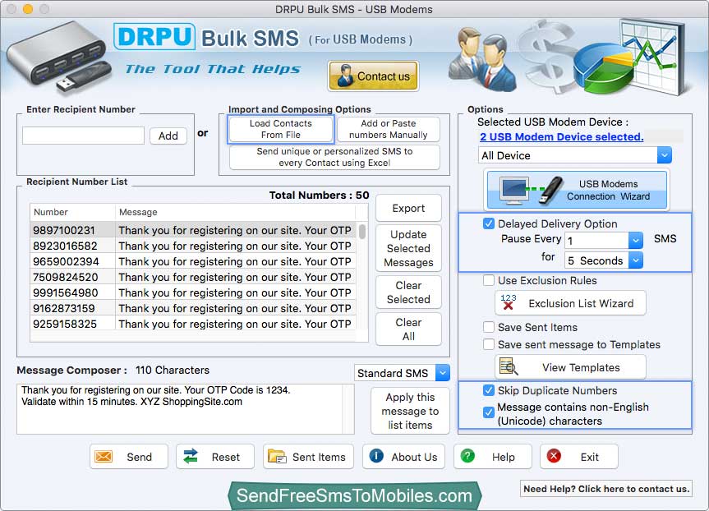Click Need Help contact us link

(x=606, y=488)
